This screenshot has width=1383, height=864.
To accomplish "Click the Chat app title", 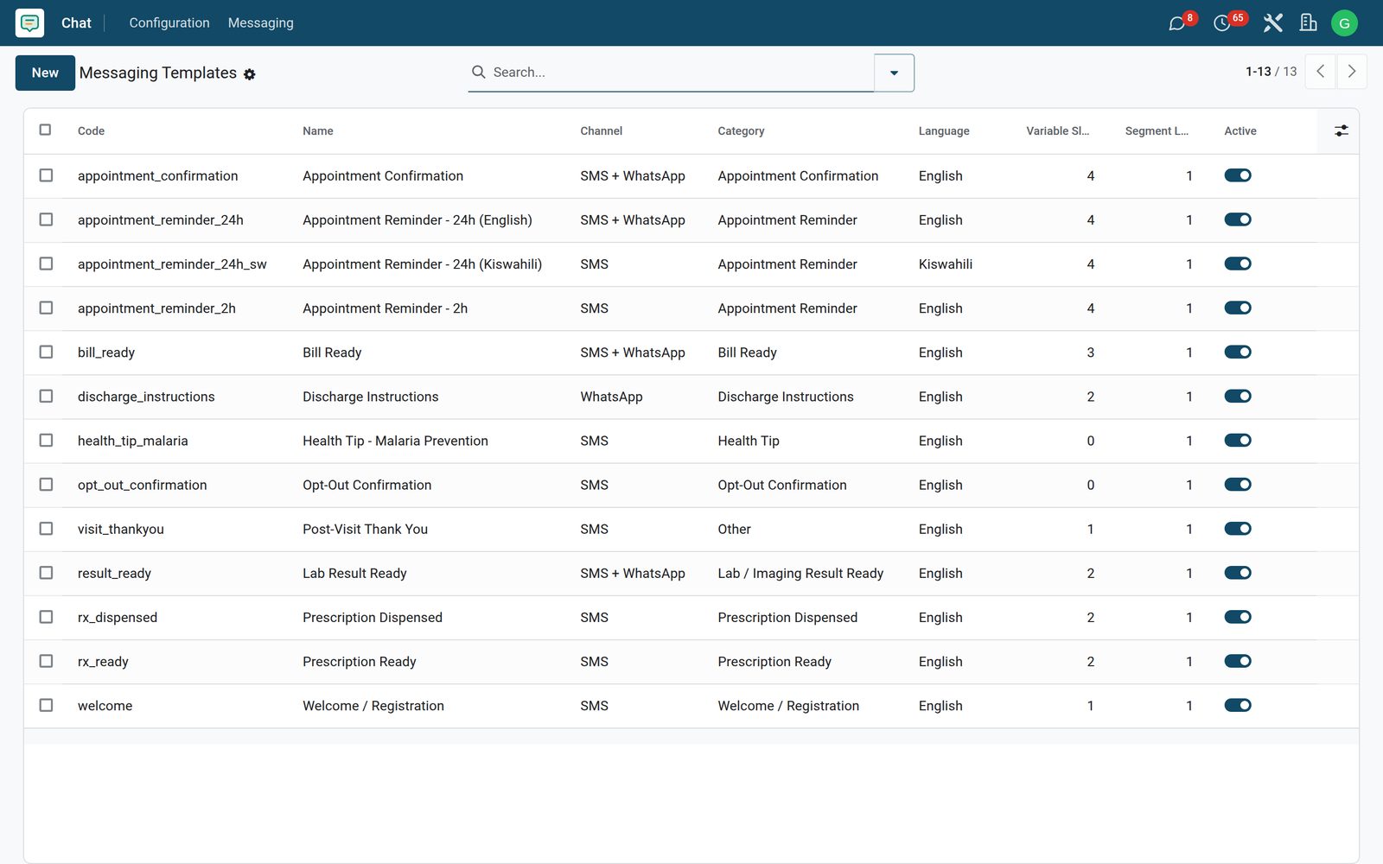I will (76, 22).
